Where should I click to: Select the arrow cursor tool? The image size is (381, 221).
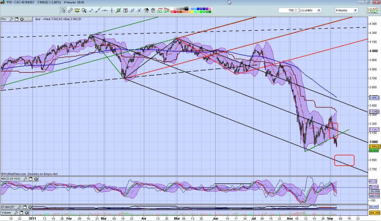coord(64,10)
